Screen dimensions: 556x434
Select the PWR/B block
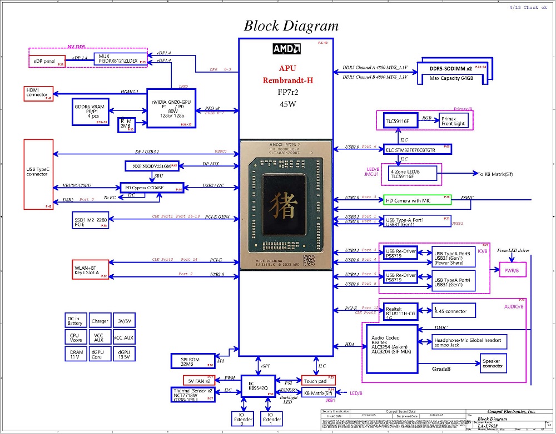512,270
